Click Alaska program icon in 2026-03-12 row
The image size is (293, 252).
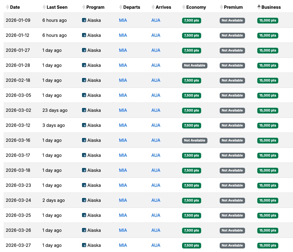click(84, 125)
